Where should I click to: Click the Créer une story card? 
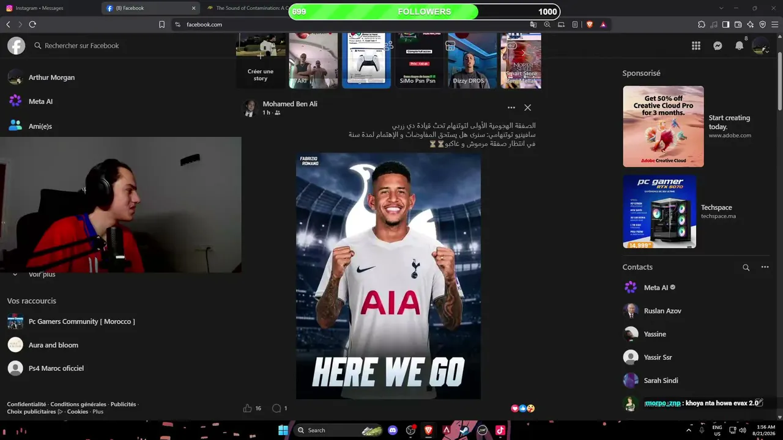(x=261, y=61)
